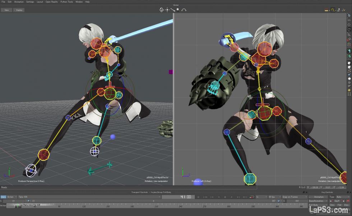Click the yellow skeleton X-Ray display icon
Screen dimensions: 352x216
pos(333,10)
